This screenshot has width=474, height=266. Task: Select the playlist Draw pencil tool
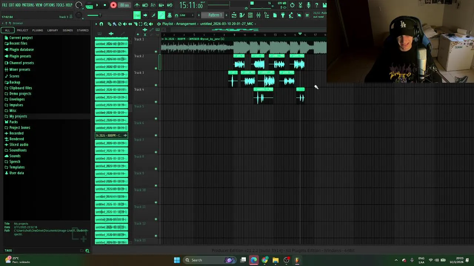click(110, 24)
